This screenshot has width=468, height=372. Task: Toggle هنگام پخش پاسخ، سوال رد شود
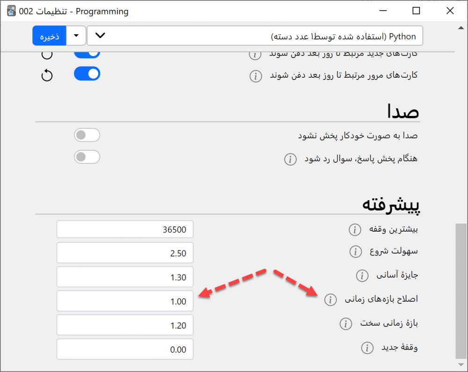87,157
